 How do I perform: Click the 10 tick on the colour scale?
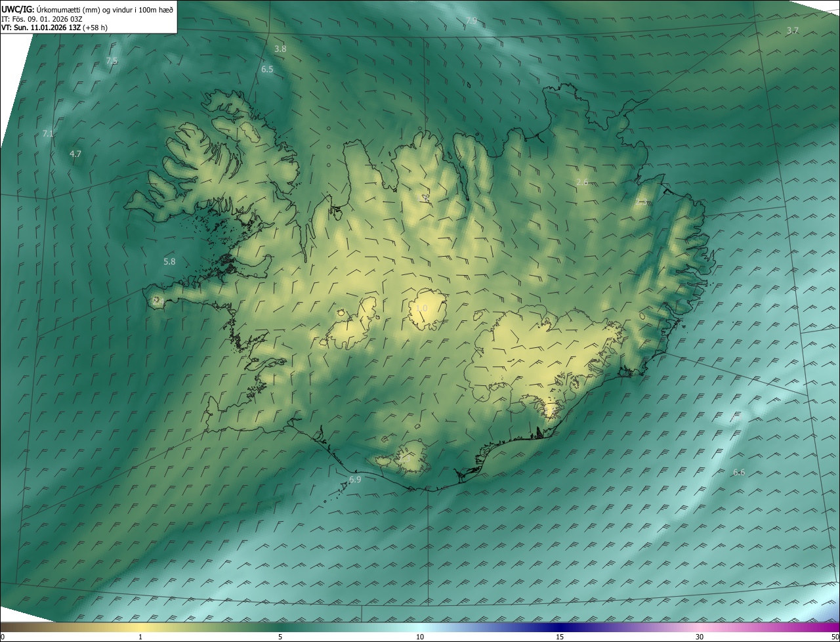point(420,637)
